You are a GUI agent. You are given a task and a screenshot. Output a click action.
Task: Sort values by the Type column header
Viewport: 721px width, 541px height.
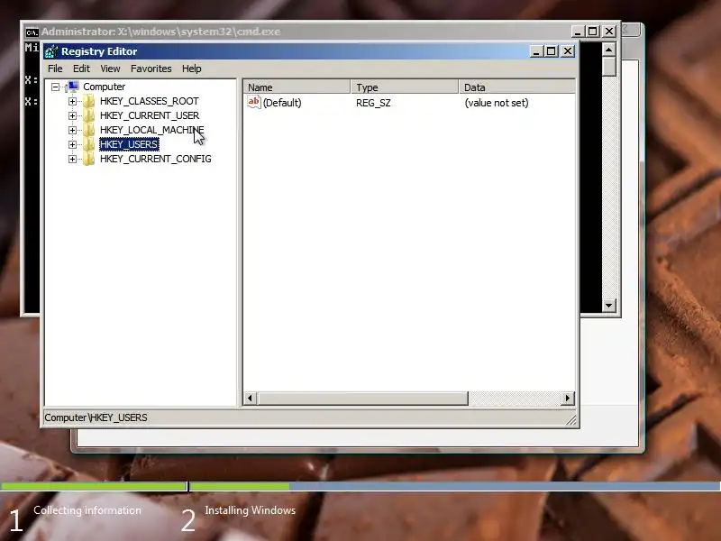(x=405, y=87)
